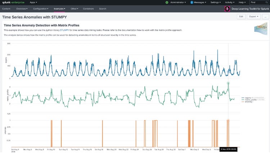Viewport: 270px width, 155px height.
Task: Open the Export dropdown
Action: point(253,17)
